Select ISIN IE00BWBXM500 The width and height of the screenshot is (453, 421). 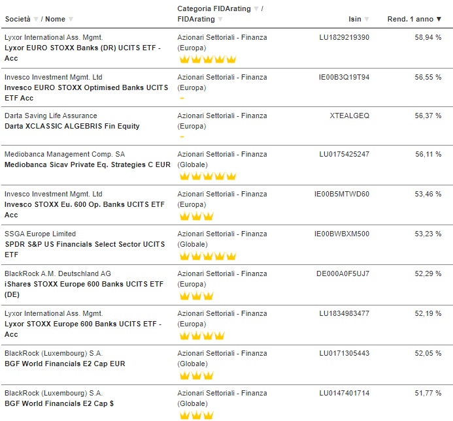coord(342,234)
